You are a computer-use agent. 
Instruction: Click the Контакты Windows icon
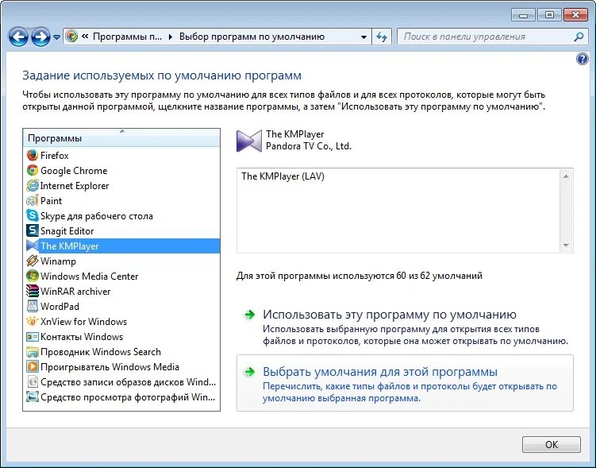33,337
